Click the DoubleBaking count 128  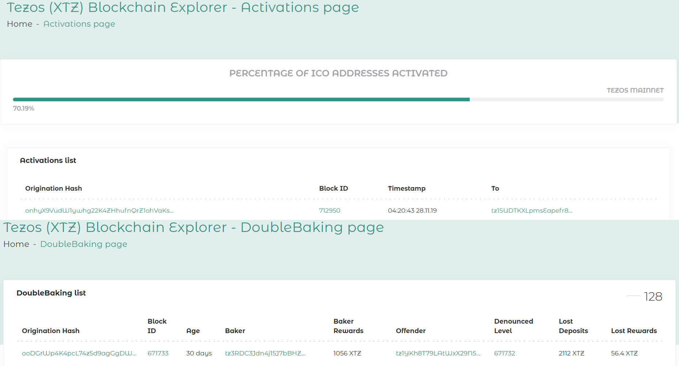pos(653,297)
